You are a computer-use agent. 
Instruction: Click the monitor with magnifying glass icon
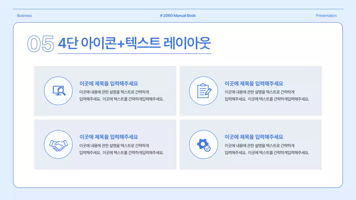click(58, 91)
